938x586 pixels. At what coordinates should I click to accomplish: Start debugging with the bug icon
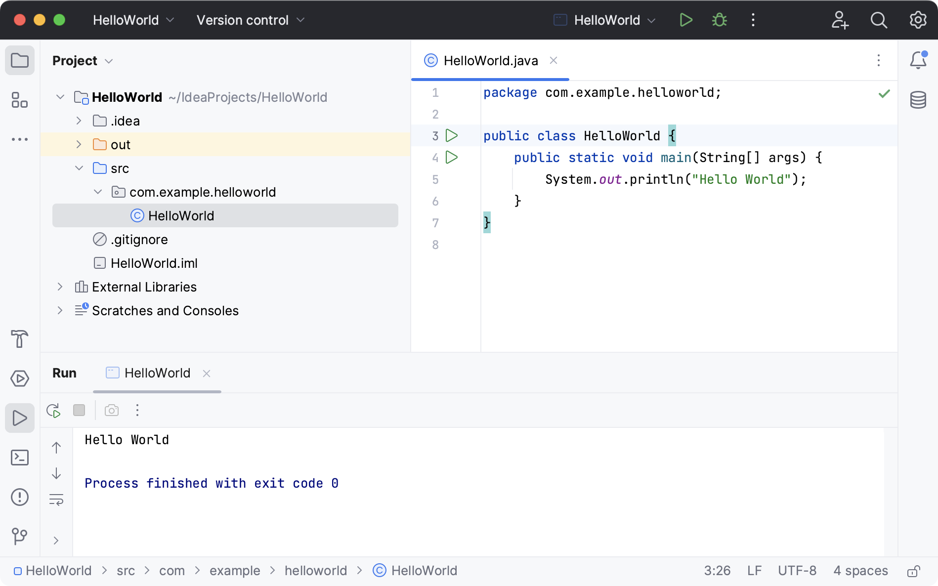[719, 20]
